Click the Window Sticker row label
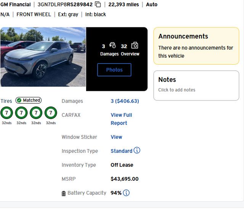 pos(79,137)
